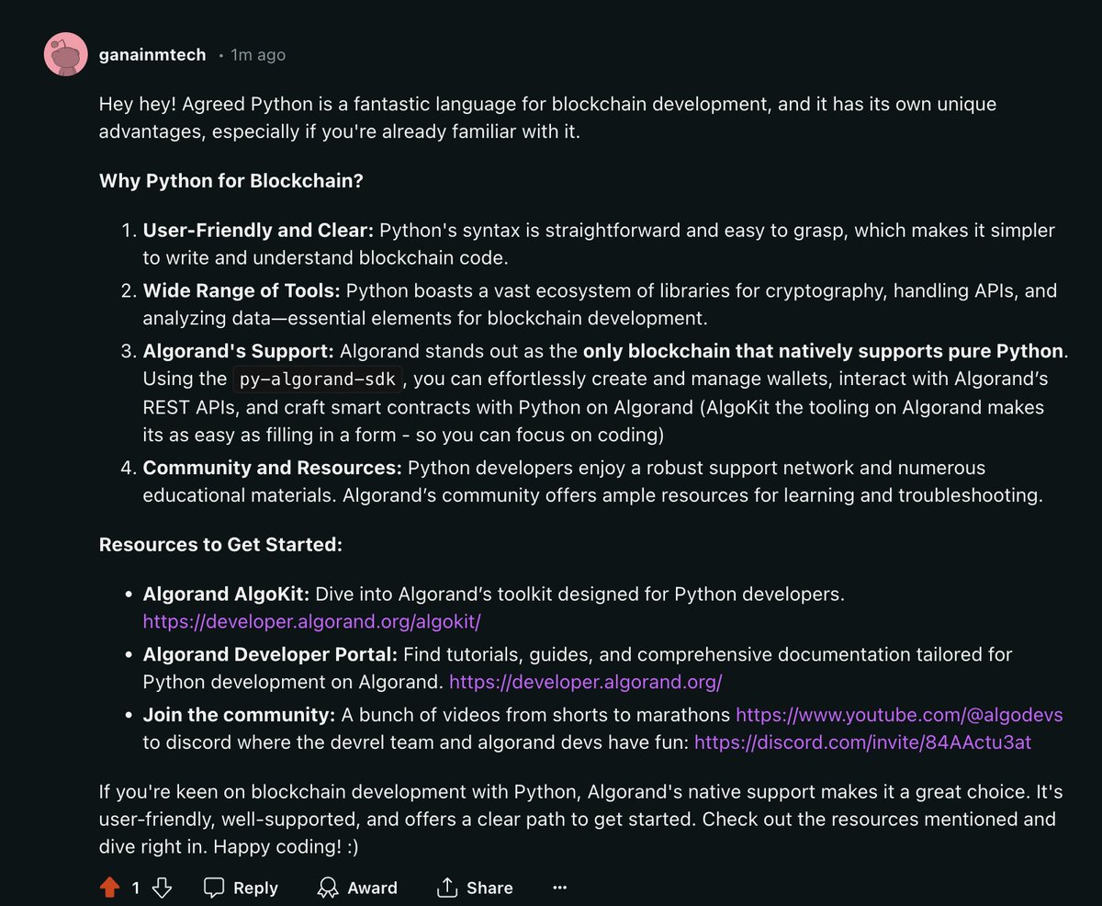
Task: Click the Reply speech bubble icon
Action: tap(214, 888)
